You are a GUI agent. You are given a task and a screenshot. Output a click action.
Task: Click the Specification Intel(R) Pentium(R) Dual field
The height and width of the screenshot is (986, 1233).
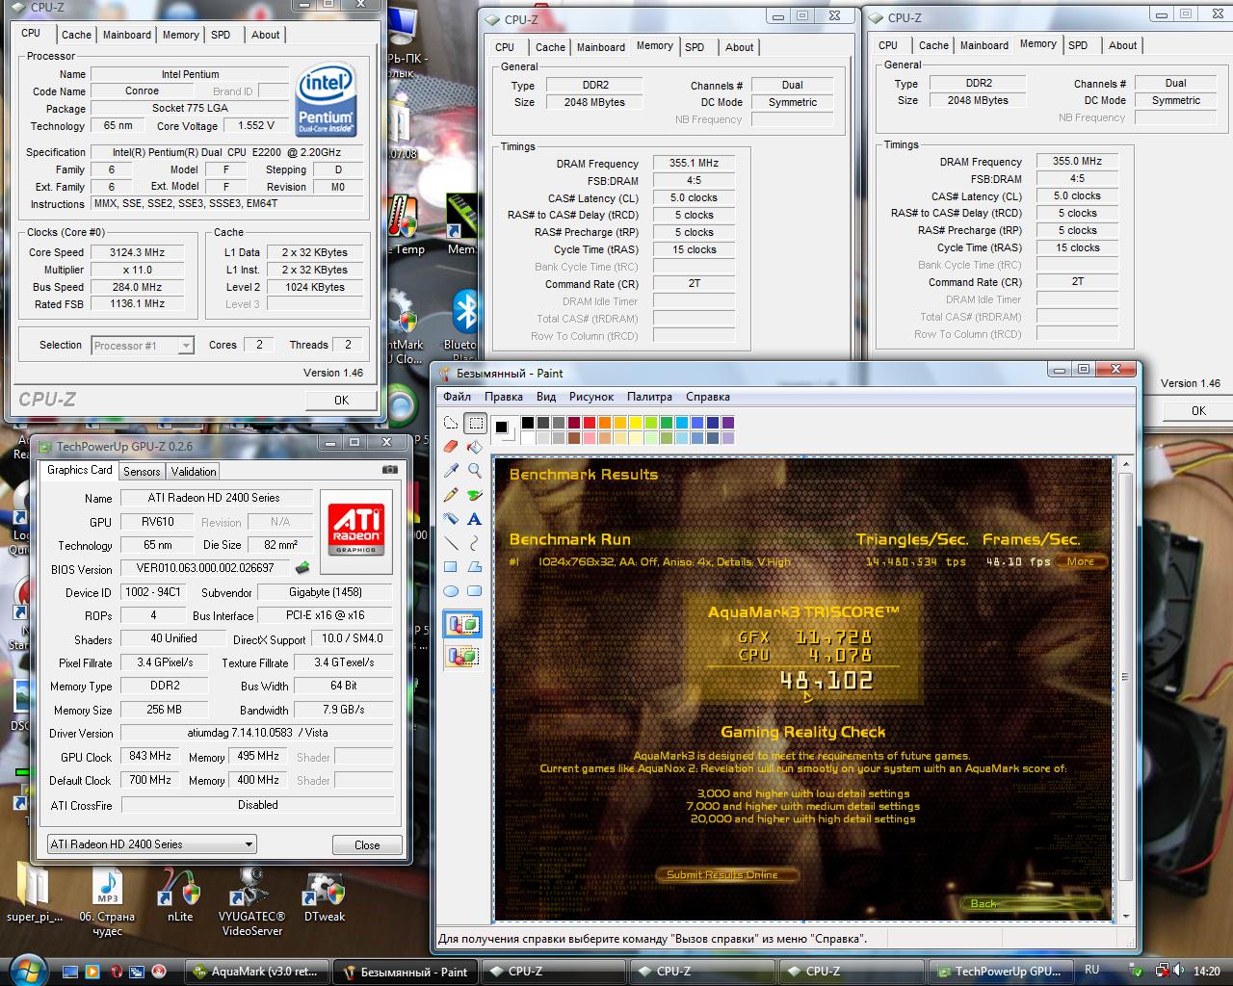[x=226, y=152]
